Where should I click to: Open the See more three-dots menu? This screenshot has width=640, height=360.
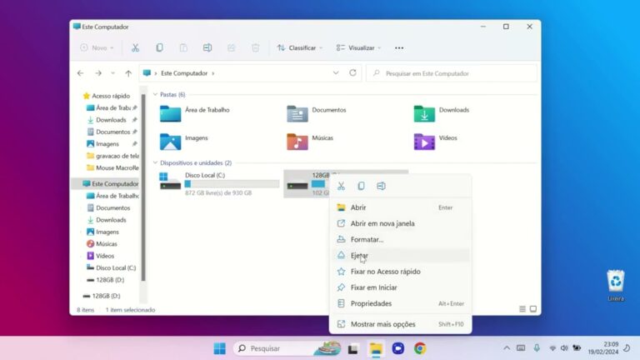pyautogui.click(x=399, y=47)
